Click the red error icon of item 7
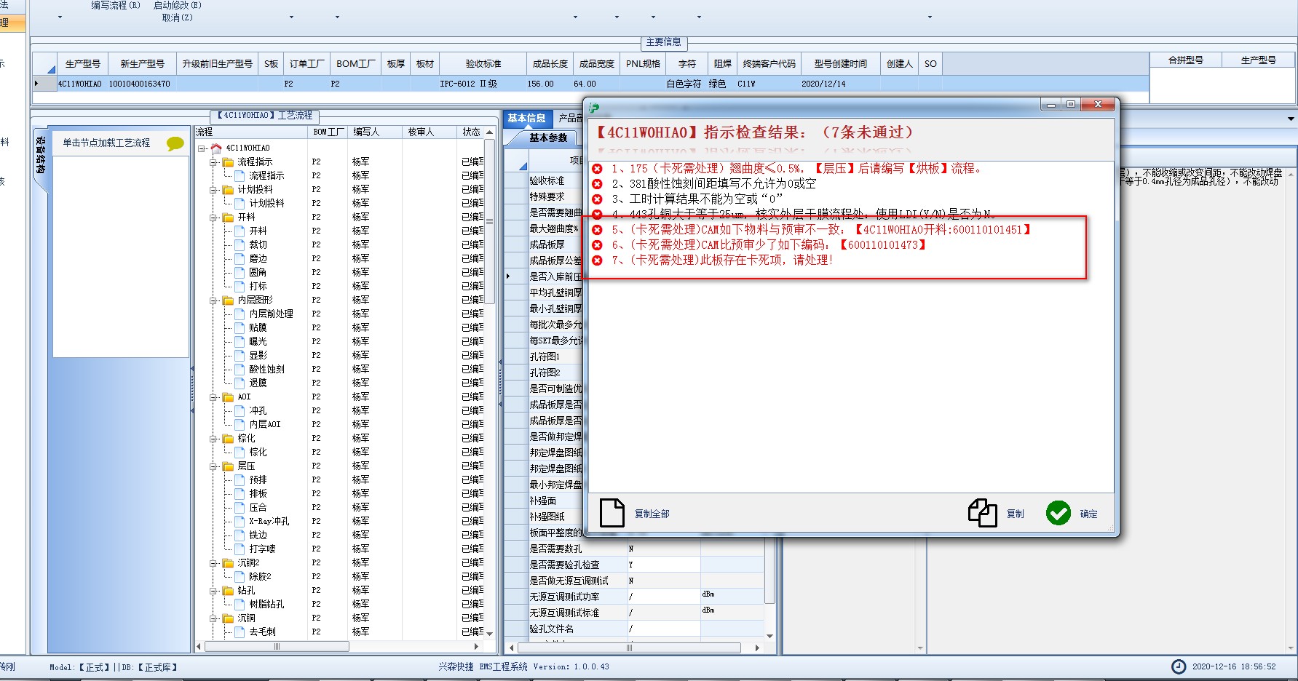This screenshot has width=1298, height=681. click(x=597, y=260)
